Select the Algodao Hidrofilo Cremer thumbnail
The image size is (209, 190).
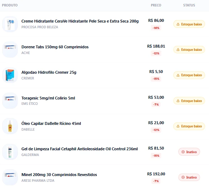[x=10, y=75]
